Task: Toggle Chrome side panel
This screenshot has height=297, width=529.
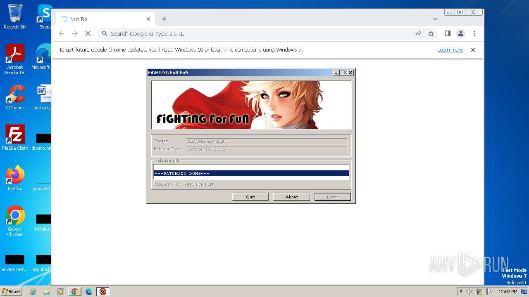Action: click(x=447, y=34)
